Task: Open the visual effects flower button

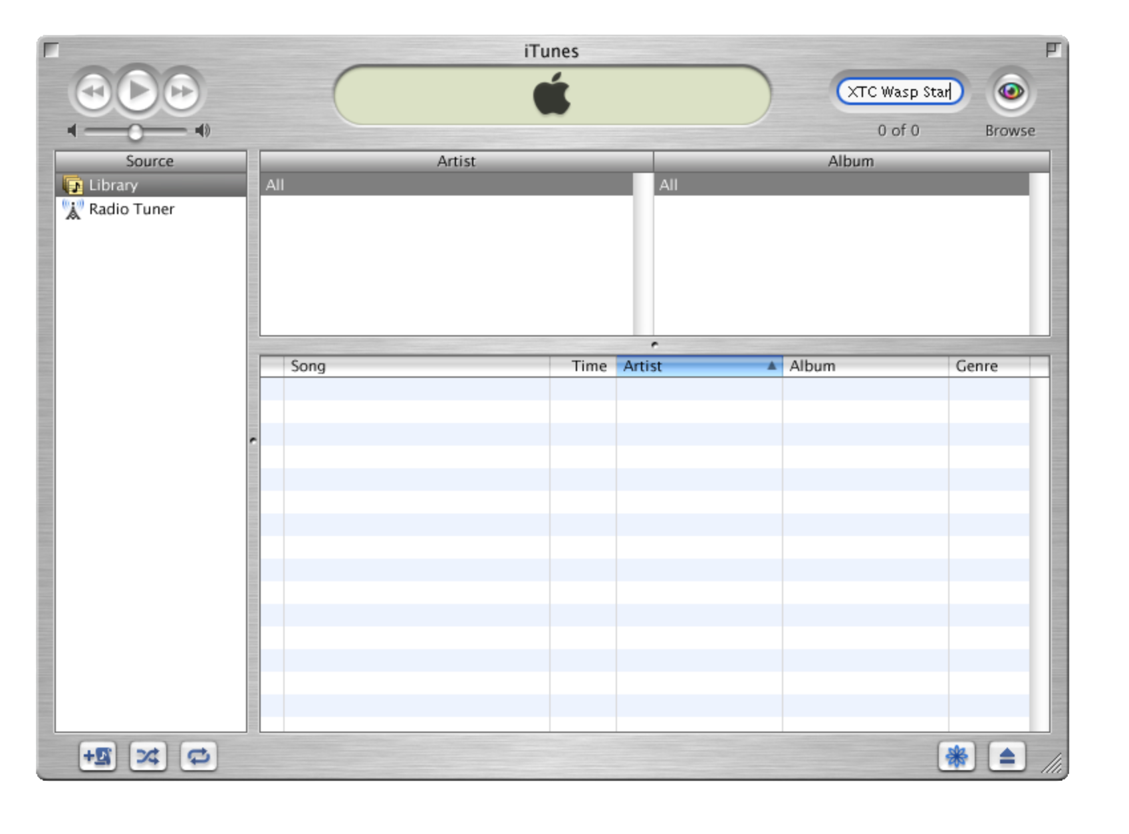Action: pyautogui.click(x=956, y=756)
